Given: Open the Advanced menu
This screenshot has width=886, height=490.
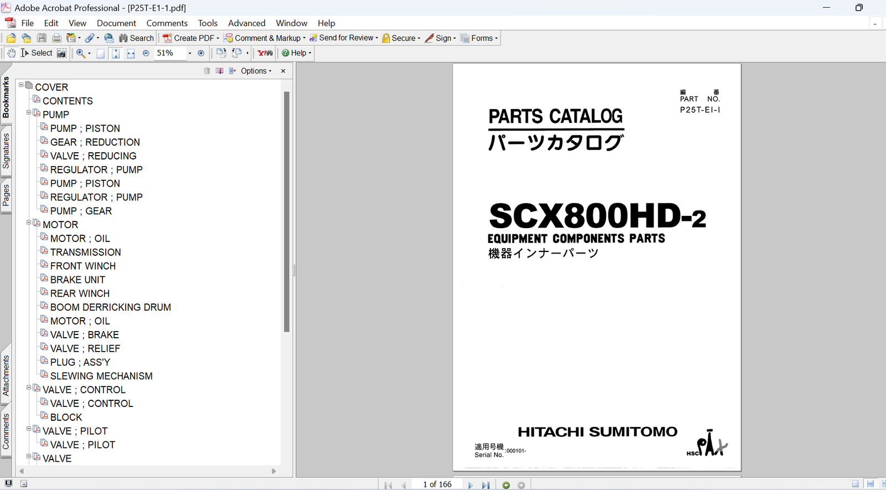Looking at the screenshot, I should click(246, 23).
